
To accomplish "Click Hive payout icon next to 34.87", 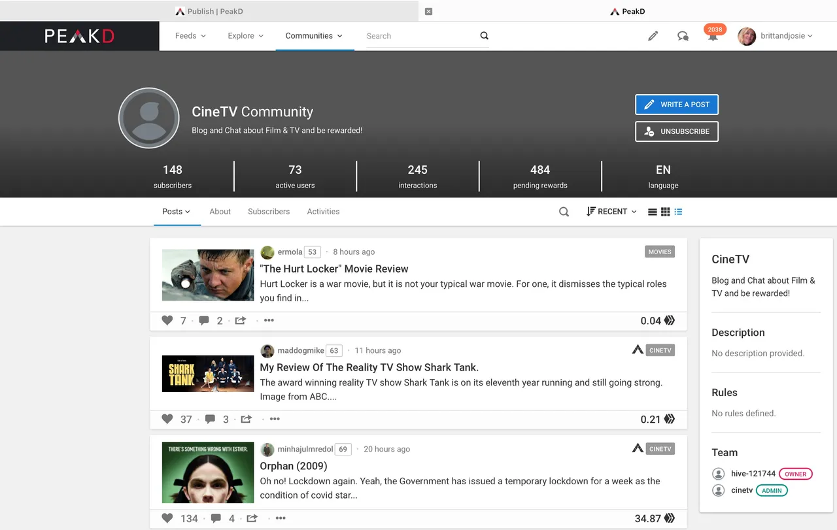I will pyautogui.click(x=670, y=518).
